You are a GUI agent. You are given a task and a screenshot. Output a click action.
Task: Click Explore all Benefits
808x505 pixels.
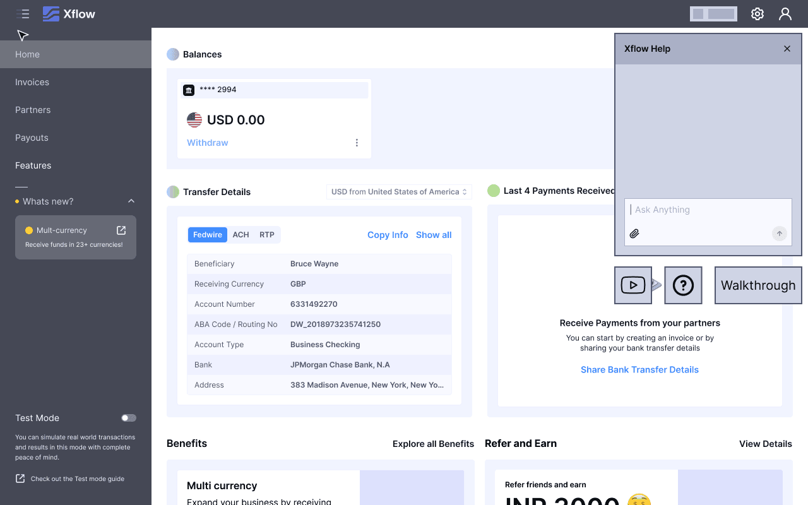point(433,444)
